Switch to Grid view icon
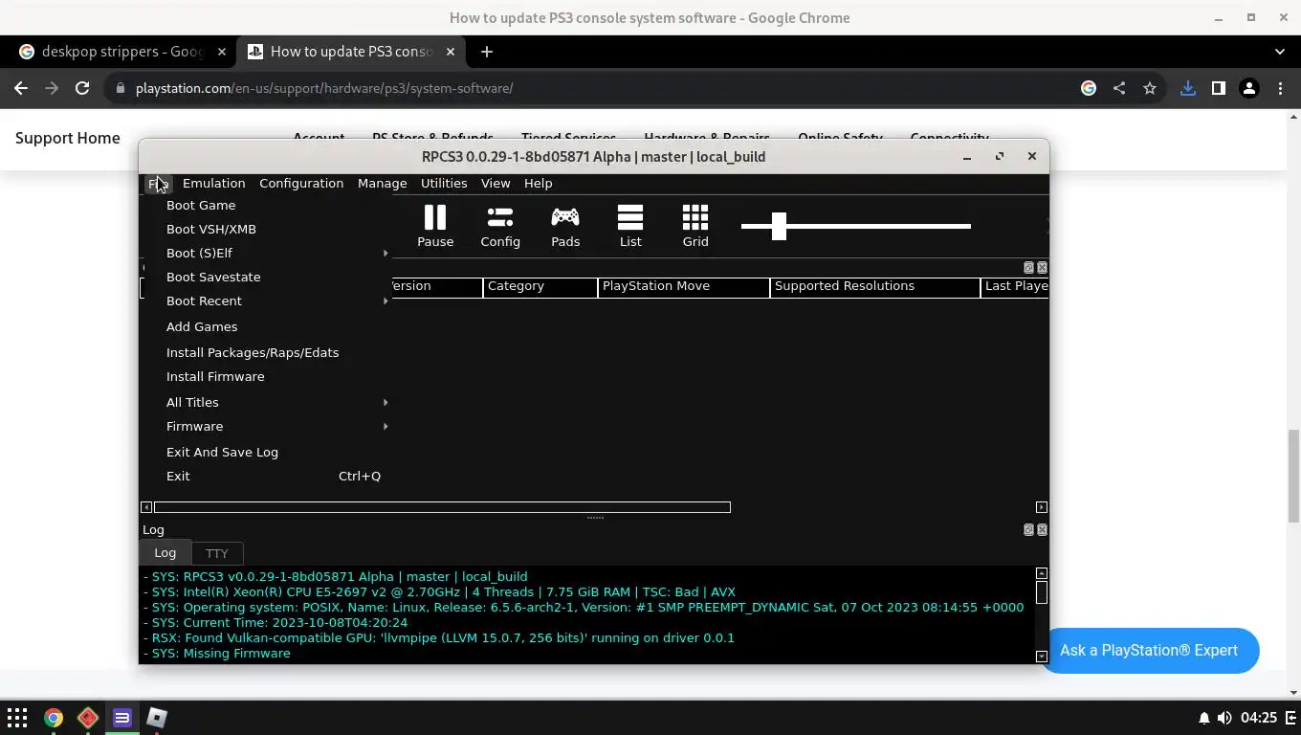1301x735 pixels. click(695, 227)
